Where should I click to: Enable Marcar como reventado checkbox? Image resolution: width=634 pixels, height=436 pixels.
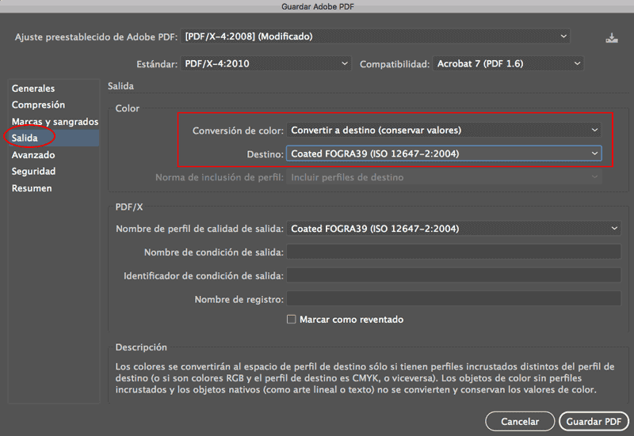click(x=291, y=320)
